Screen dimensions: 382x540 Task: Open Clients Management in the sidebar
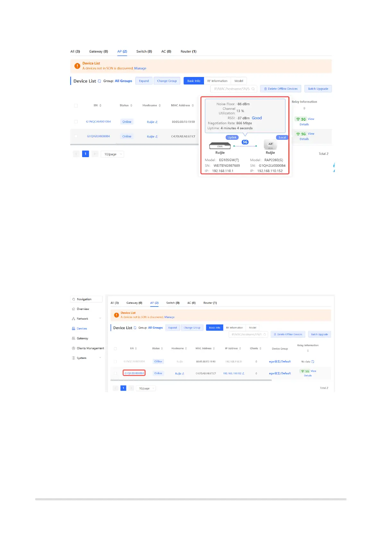coord(90,348)
